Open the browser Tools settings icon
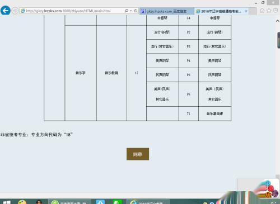 276,11
